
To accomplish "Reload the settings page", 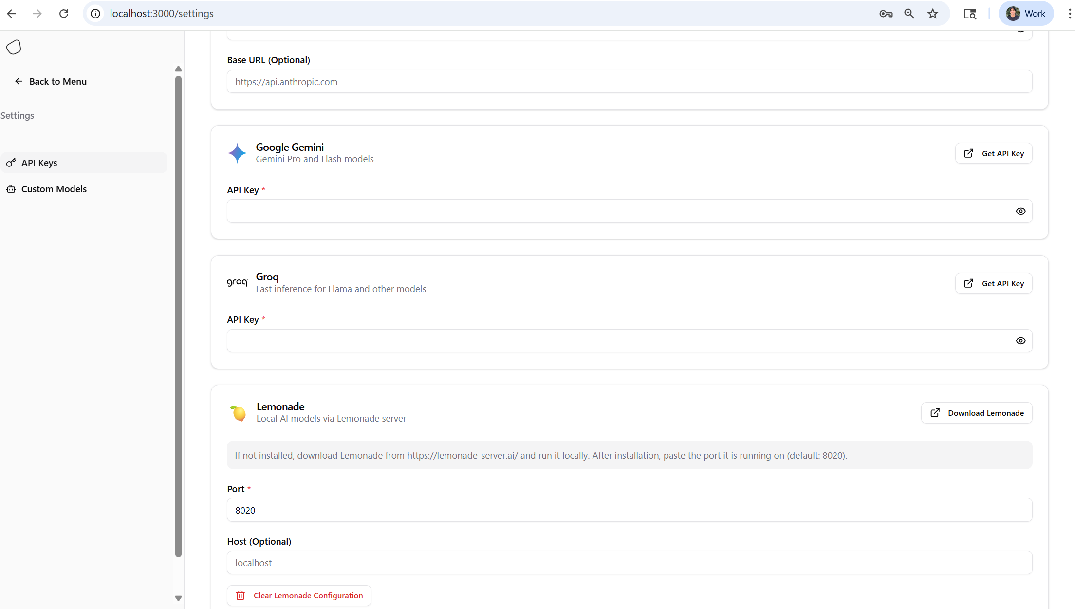I will click(64, 13).
